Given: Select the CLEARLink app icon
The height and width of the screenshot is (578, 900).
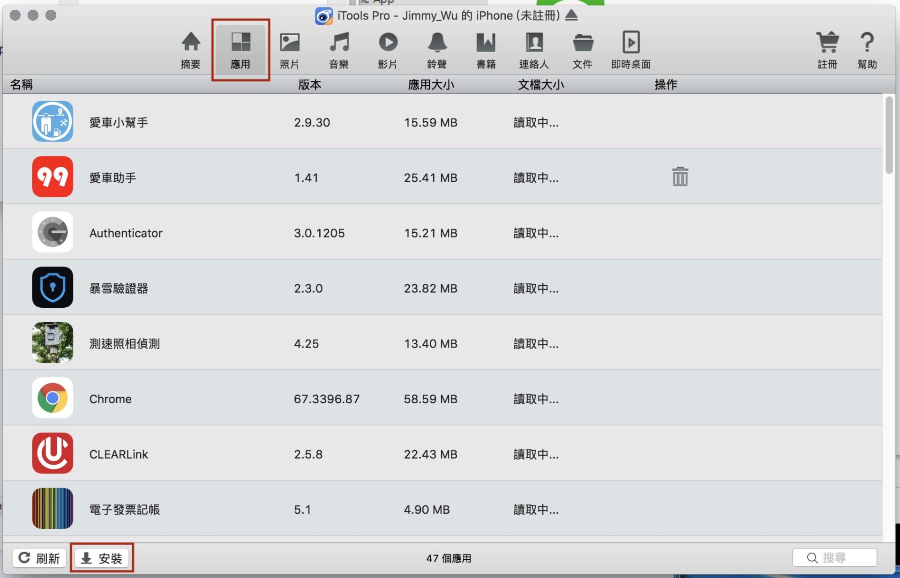Looking at the screenshot, I should pos(52,453).
